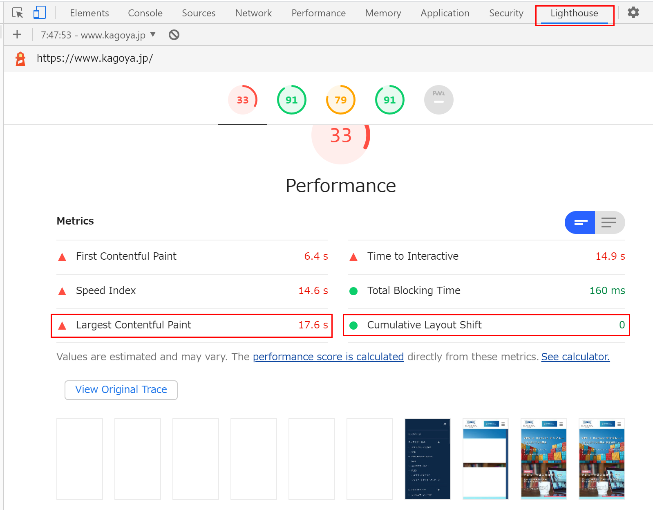Switch metrics to expanded description view

coord(609,222)
